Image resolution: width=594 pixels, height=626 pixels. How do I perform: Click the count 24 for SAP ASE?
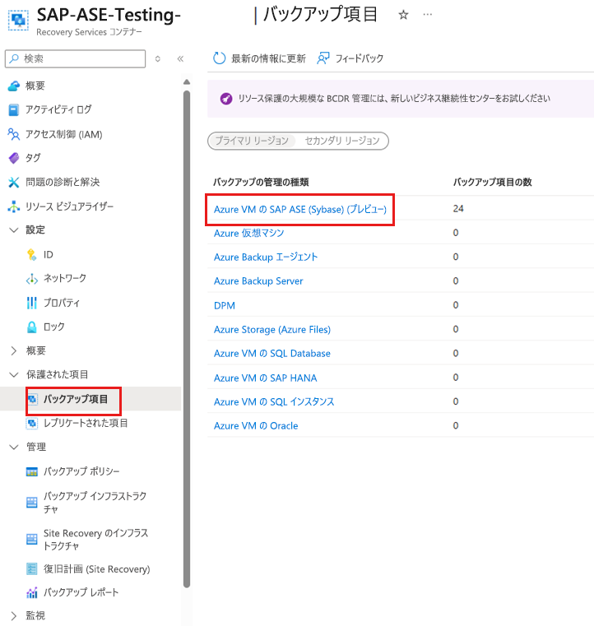coord(458,209)
